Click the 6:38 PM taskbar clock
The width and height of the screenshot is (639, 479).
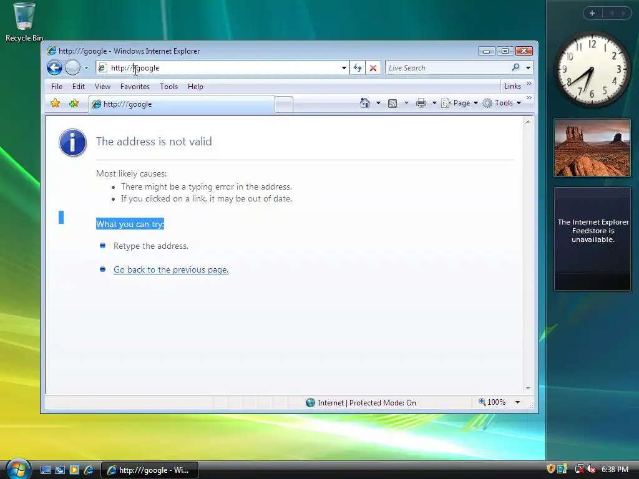click(x=615, y=469)
